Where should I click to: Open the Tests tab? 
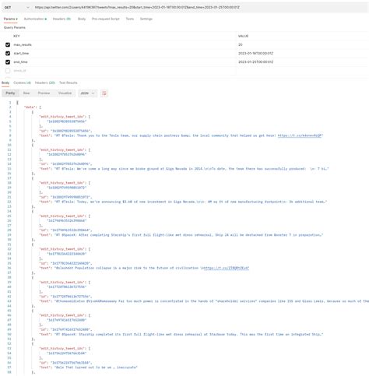[x=130, y=19]
